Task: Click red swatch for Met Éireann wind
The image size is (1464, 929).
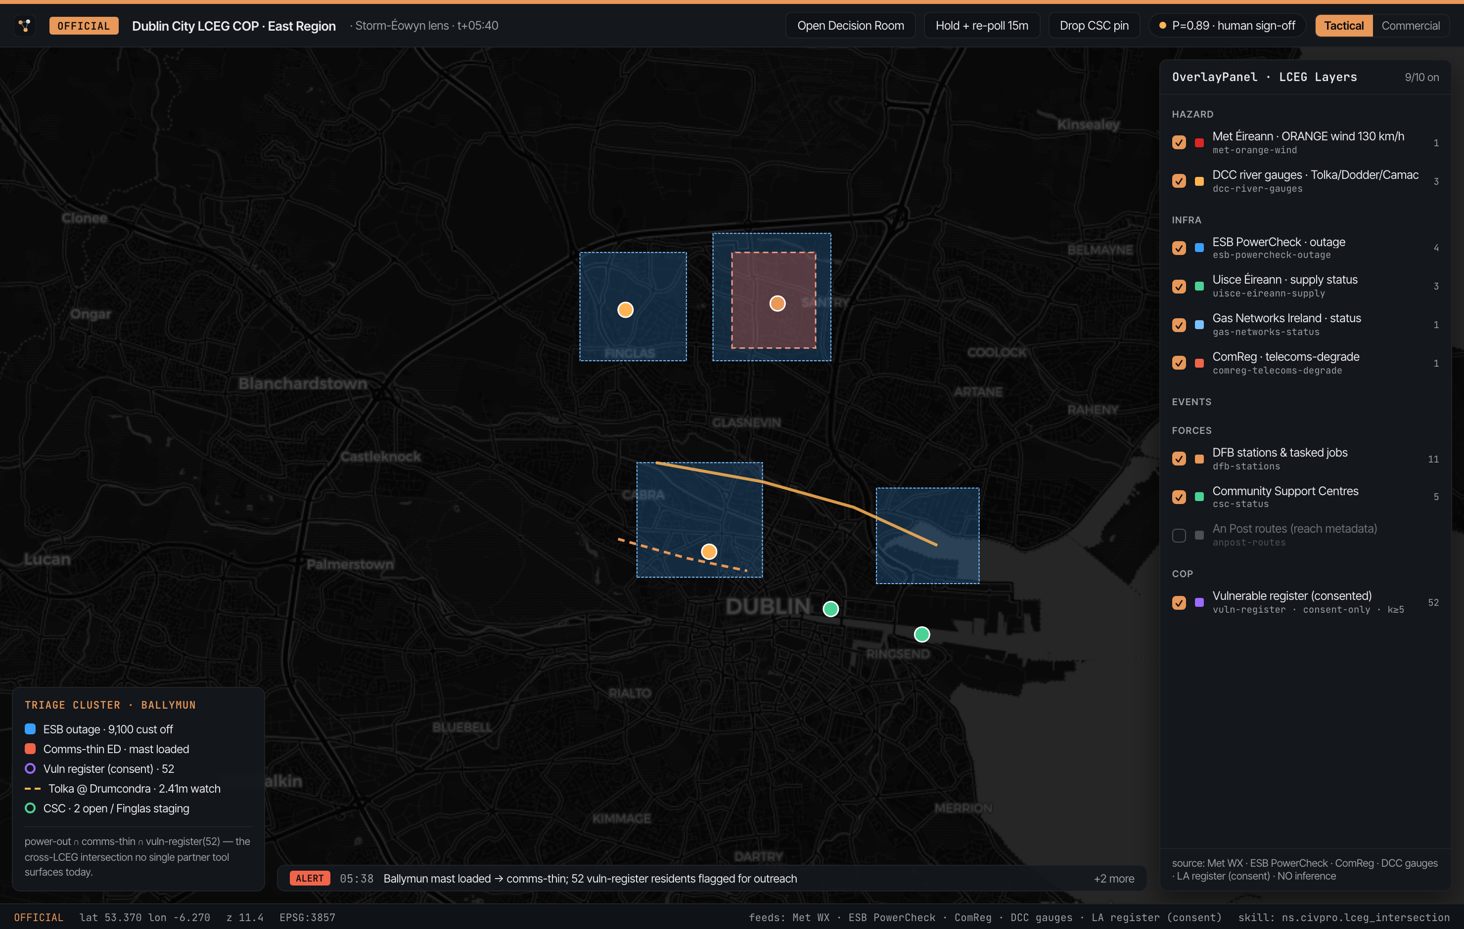Action: [x=1199, y=143]
